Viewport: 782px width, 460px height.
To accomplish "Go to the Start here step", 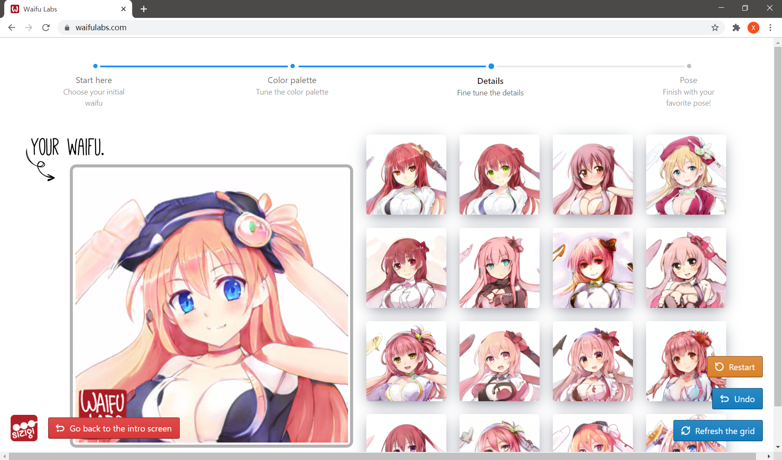I will tap(94, 80).
